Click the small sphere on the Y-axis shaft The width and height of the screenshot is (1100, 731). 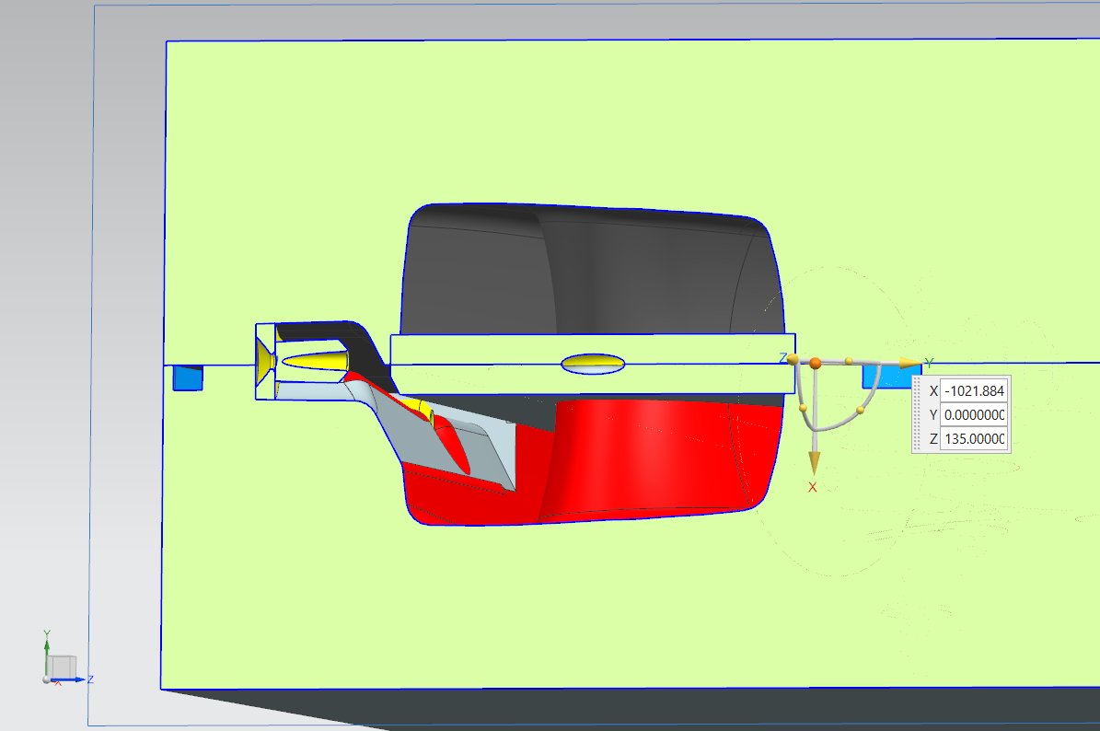coord(849,359)
